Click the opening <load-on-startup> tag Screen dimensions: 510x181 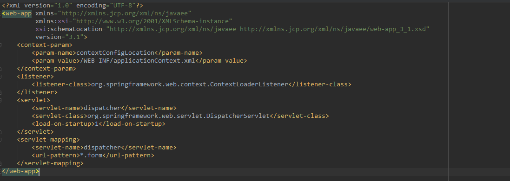[x=63, y=124]
